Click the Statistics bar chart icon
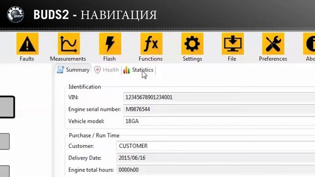 point(126,70)
